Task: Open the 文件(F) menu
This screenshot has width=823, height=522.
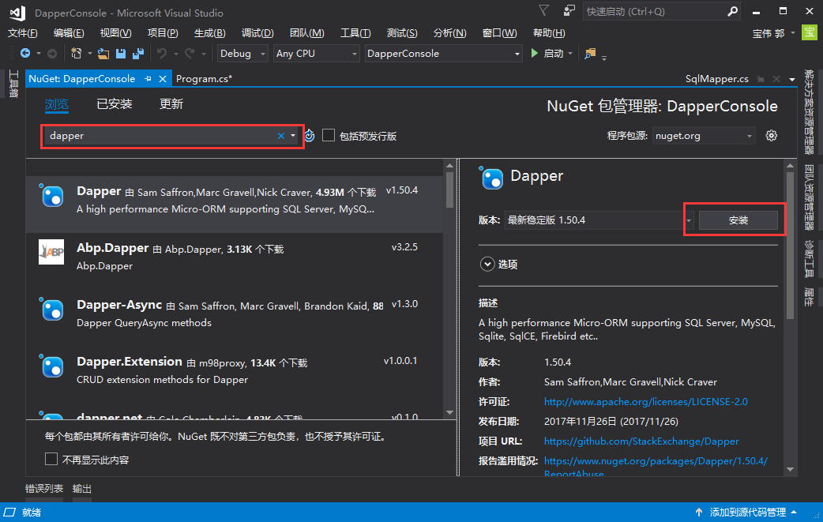Action: pyautogui.click(x=23, y=33)
